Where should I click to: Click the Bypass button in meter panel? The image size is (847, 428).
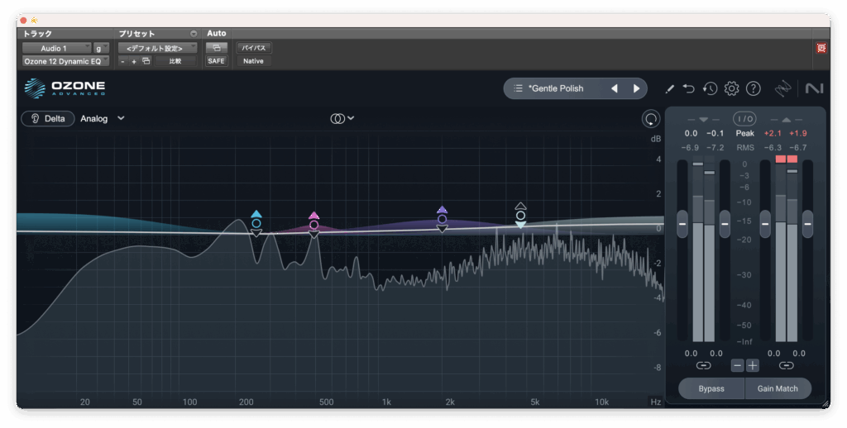tap(711, 388)
